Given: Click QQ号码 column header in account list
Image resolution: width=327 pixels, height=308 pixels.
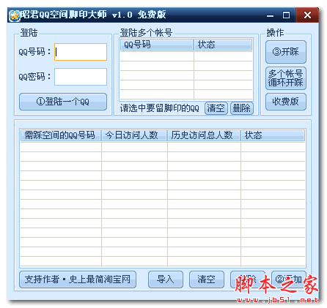Looking at the screenshot, I should 157,45.
